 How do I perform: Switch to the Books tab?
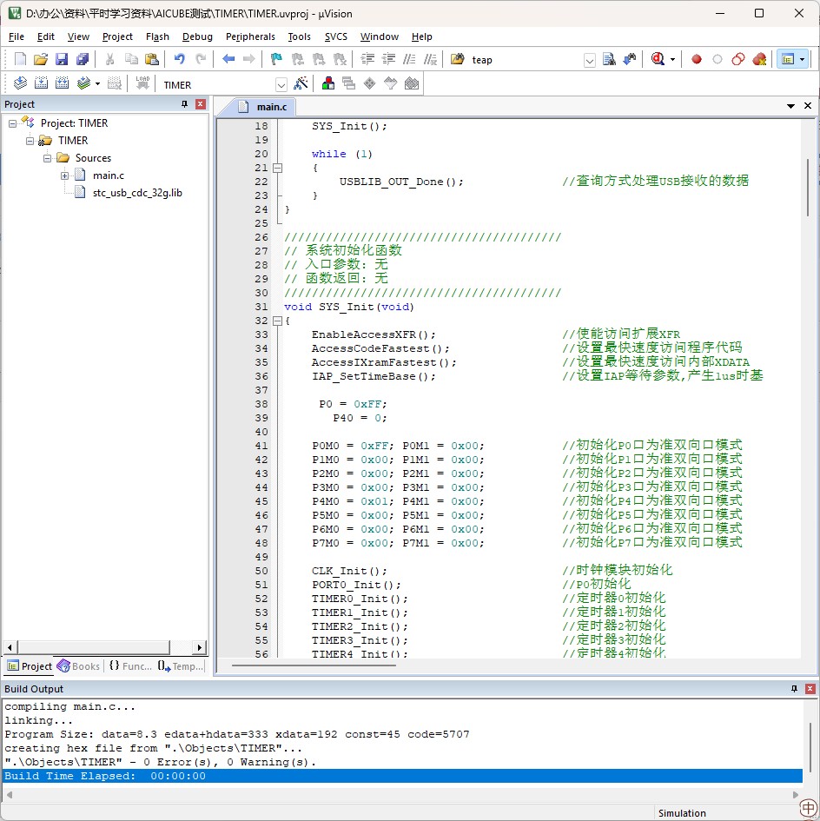[79, 666]
